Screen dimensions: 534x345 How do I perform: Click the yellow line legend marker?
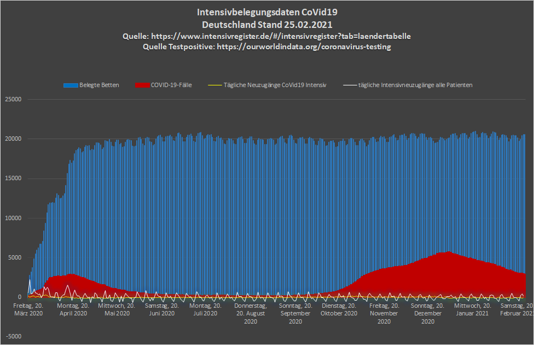coord(215,85)
